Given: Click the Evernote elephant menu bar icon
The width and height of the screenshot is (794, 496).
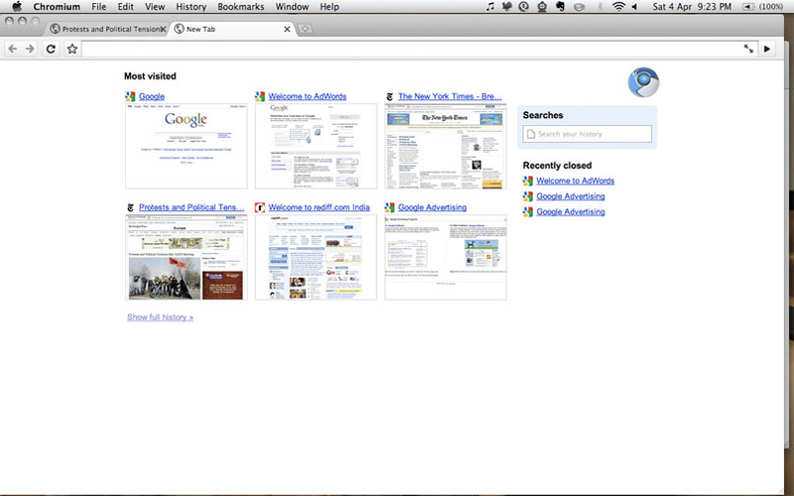Looking at the screenshot, I should pos(560,7).
